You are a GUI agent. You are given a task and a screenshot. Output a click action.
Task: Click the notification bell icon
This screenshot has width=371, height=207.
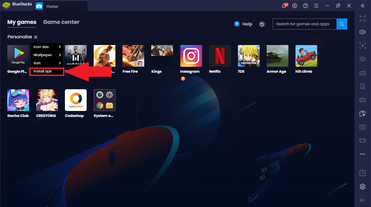point(284,6)
